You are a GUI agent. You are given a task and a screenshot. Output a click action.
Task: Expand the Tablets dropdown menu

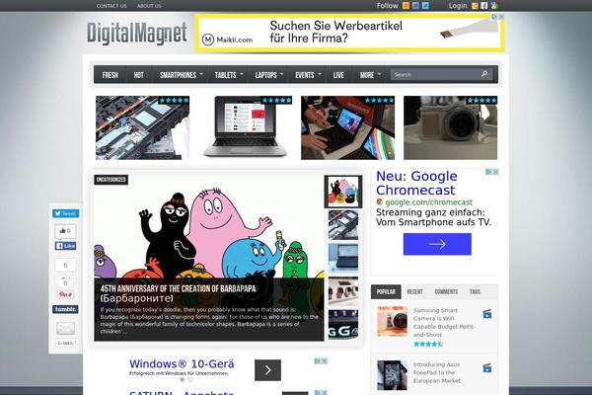coord(229,75)
